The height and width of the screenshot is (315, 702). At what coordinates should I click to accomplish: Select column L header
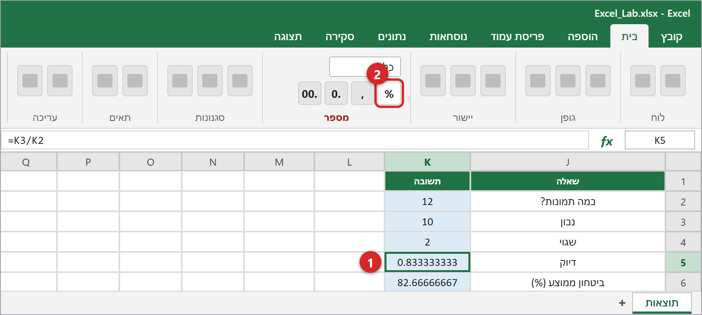pos(349,162)
